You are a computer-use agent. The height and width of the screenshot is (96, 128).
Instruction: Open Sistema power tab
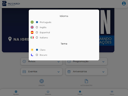click(48, 92)
